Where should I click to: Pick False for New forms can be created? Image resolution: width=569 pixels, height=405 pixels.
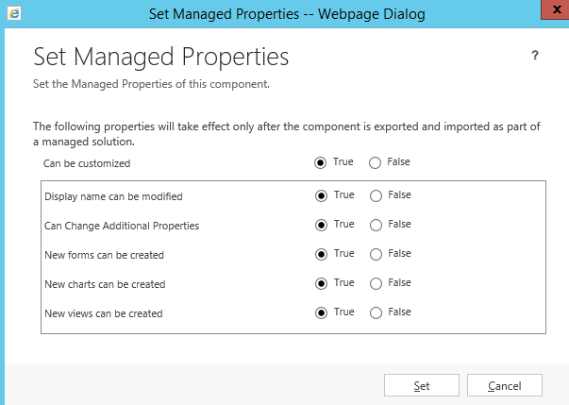376,254
